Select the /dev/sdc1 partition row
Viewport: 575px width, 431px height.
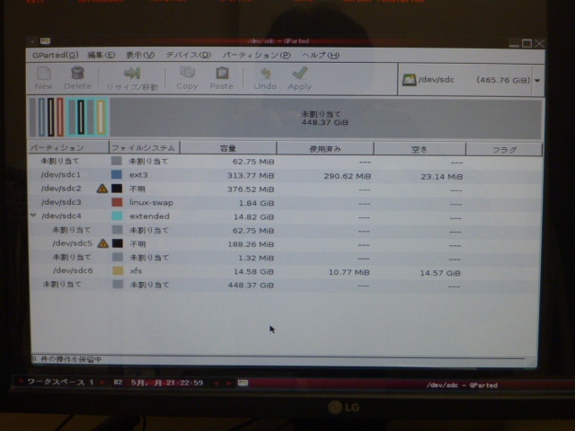(286, 175)
